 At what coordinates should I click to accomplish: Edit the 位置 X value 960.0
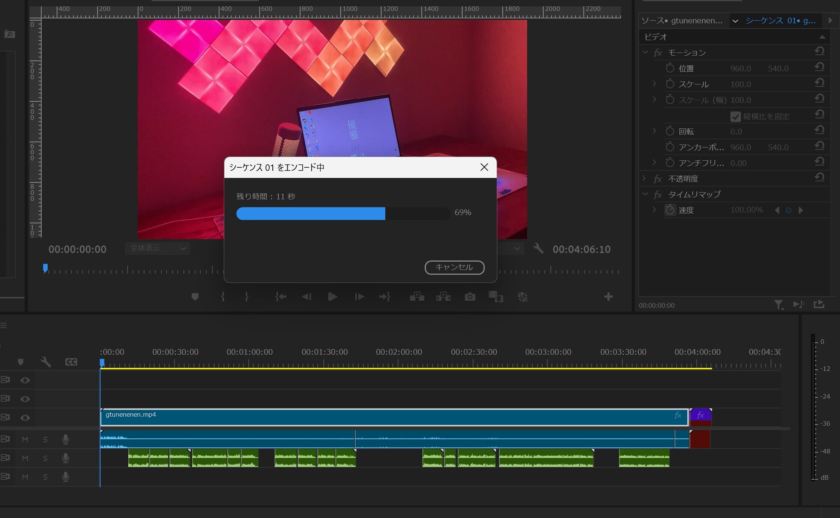[x=741, y=69]
